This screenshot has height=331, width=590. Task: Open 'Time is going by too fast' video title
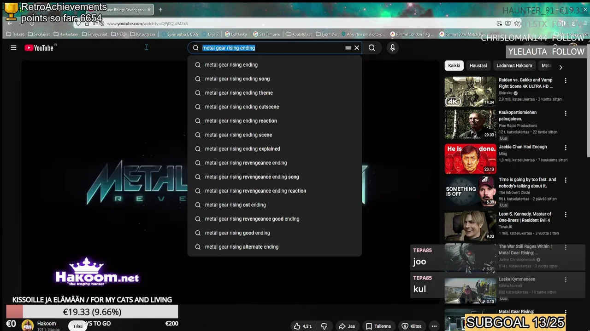527,183
